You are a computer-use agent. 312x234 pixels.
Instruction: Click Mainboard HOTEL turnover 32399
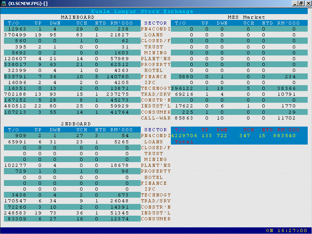coord(17,70)
